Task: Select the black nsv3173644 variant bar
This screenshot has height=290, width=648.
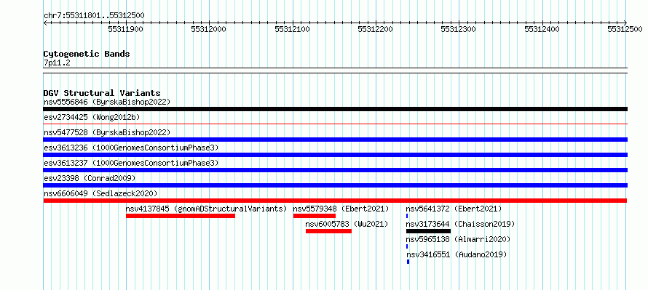Action: click(x=429, y=231)
